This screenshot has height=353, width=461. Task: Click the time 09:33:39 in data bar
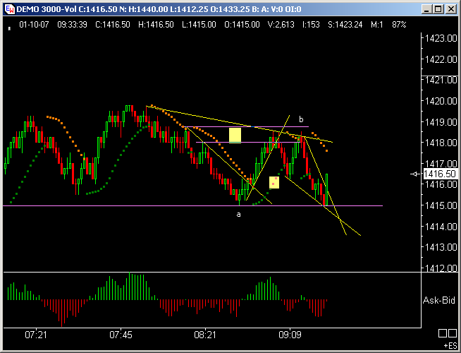[72, 25]
